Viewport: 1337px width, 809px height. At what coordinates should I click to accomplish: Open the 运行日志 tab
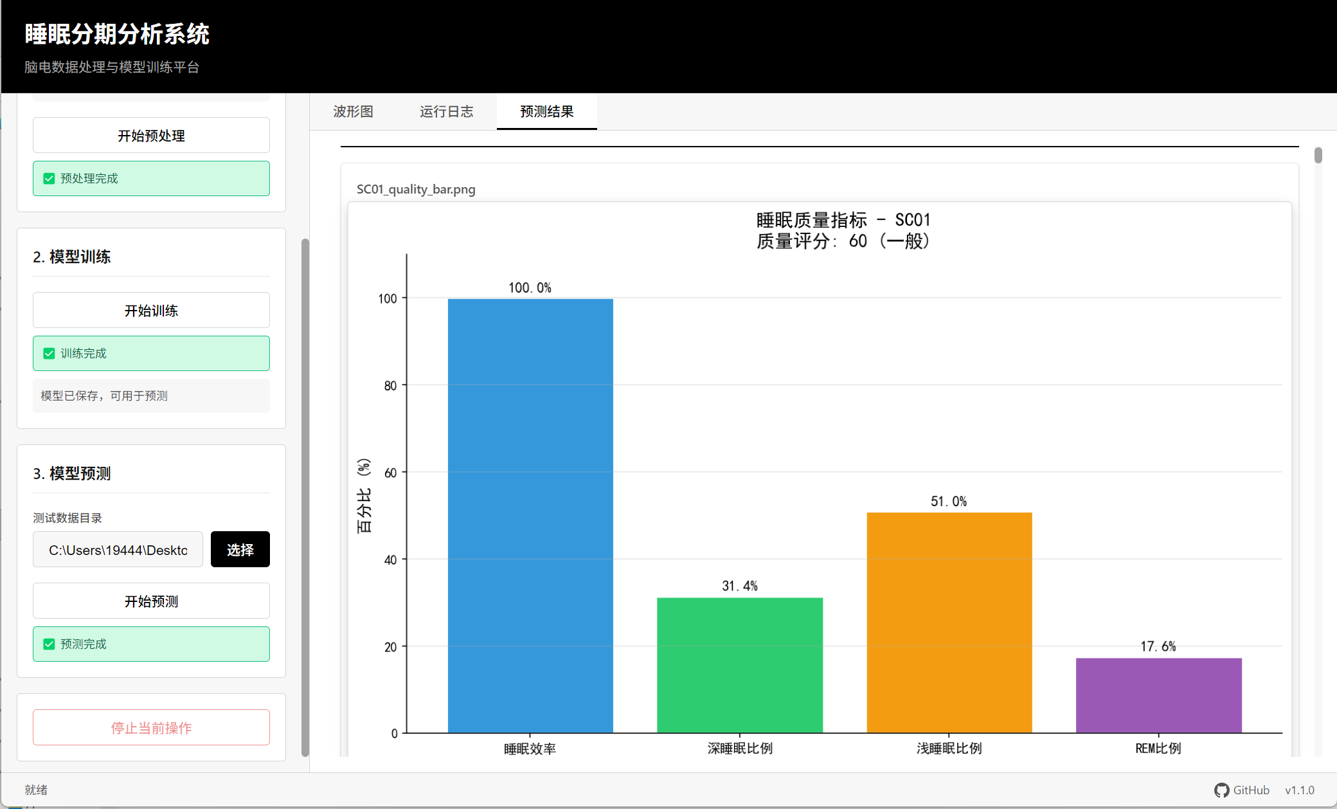(x=446, y=112)
